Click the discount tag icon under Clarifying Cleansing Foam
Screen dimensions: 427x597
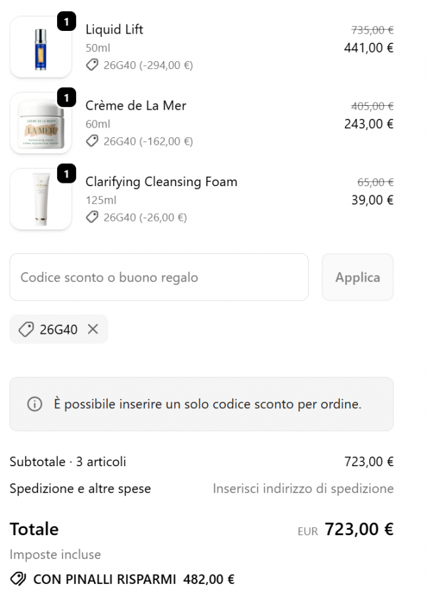(x=92, y=218)
